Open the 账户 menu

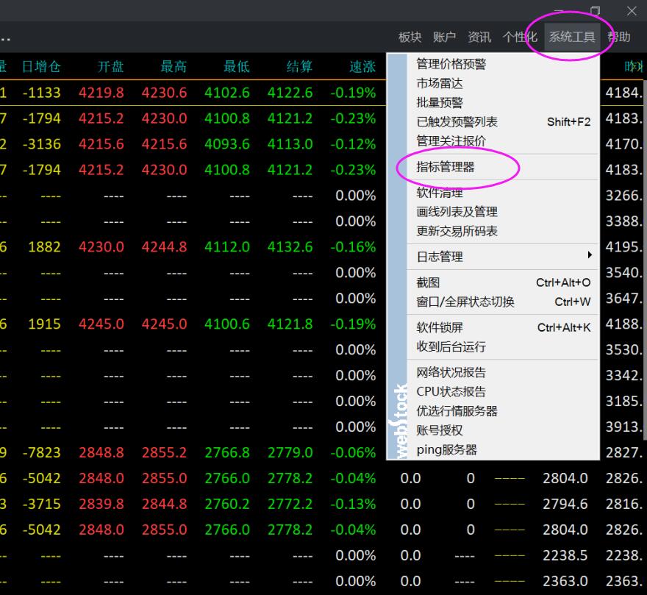tap(444, 38)
